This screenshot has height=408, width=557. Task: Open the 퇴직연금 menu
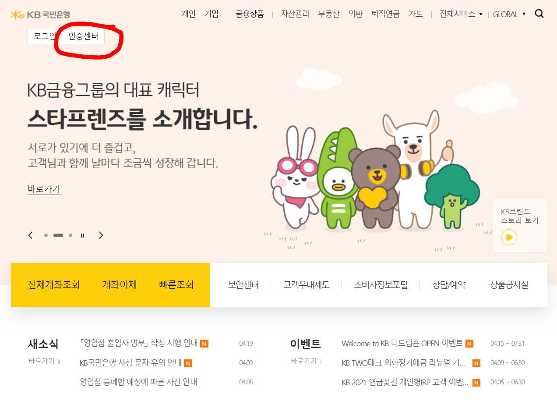coord(385,14)
